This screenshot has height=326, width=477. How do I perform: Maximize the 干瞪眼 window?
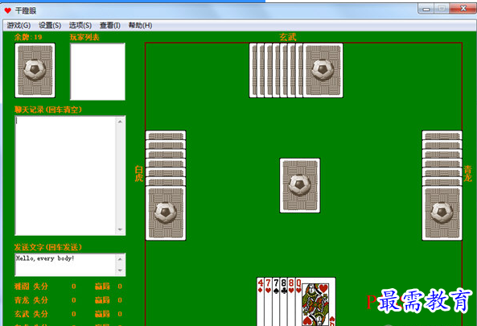(x=442, y=9)
